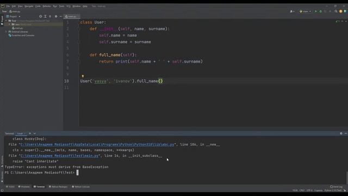This screenshot has height=196, width=348.
Task: Open Search Everywhere magnifier icon
Action: point(336,11)
